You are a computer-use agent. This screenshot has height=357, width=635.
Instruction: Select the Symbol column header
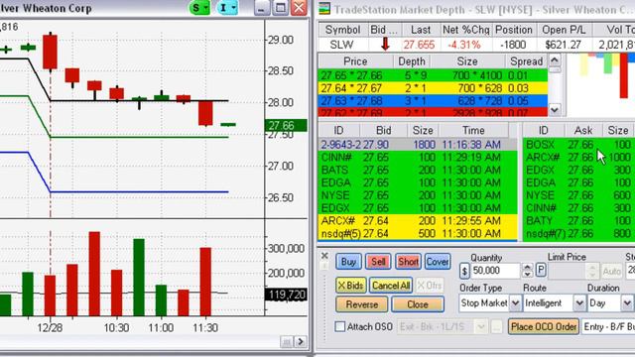342,30
